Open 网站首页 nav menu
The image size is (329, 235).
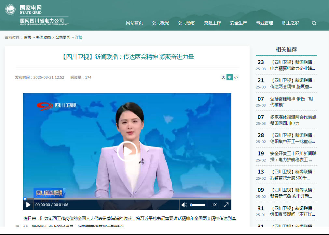[x=134, y=23]
